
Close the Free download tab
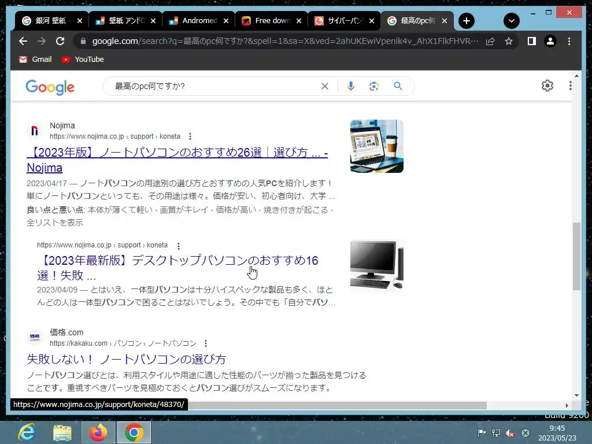coord(299,21)
